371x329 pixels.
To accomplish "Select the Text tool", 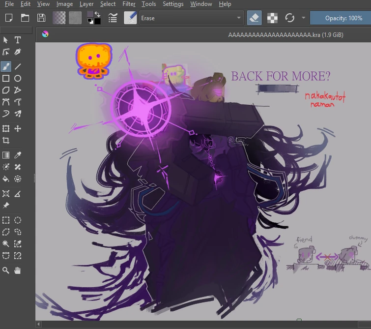I will (18, 40).
